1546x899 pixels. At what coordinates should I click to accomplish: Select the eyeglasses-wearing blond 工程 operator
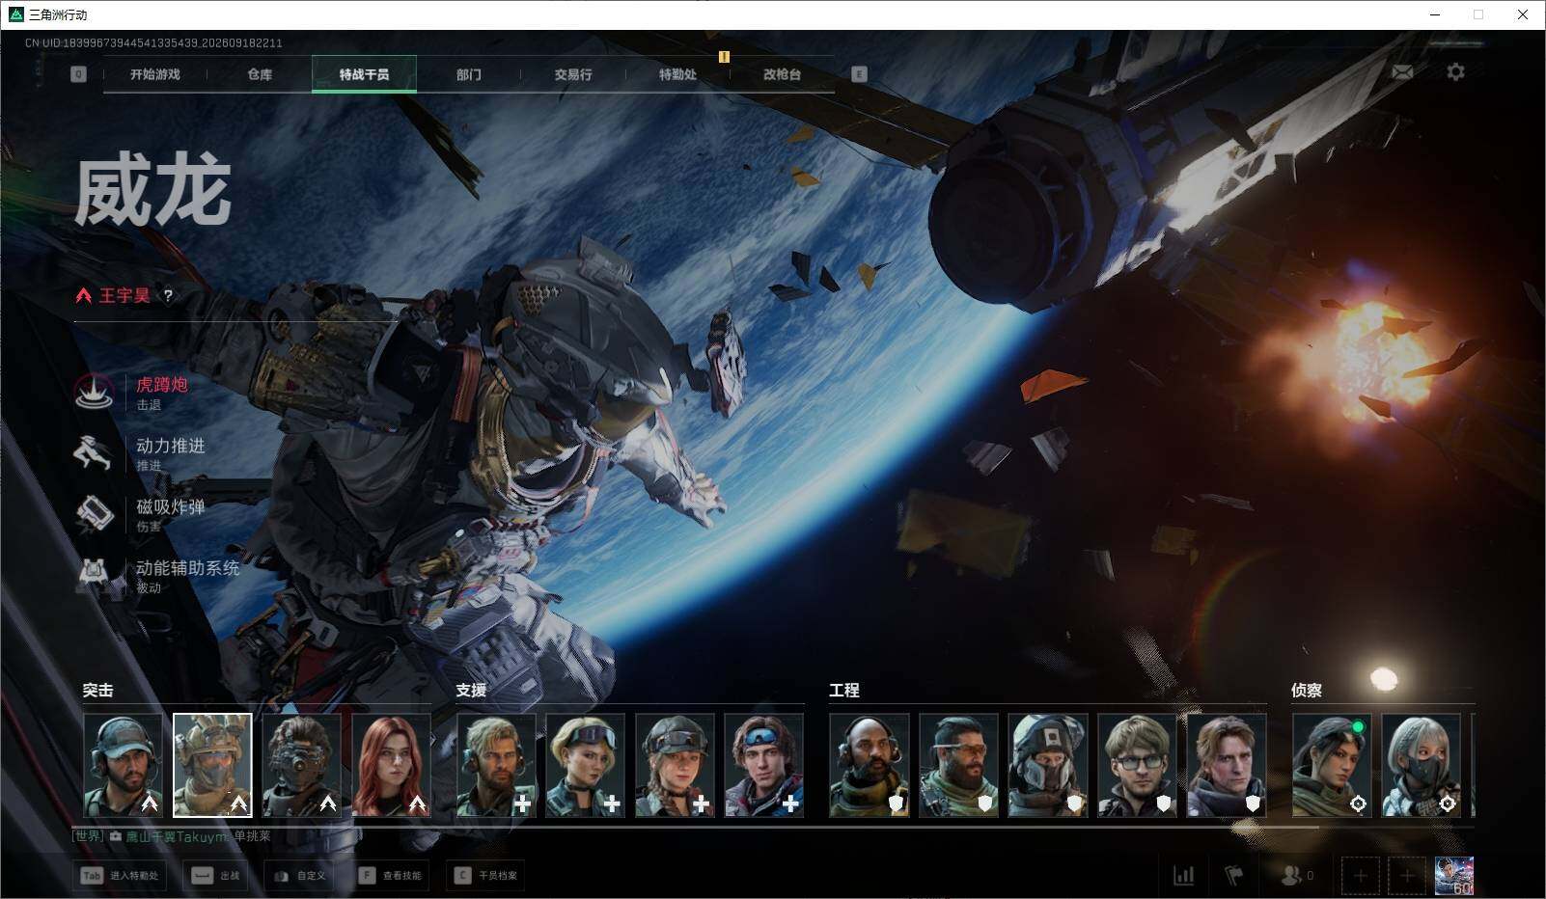[1137, 765]
